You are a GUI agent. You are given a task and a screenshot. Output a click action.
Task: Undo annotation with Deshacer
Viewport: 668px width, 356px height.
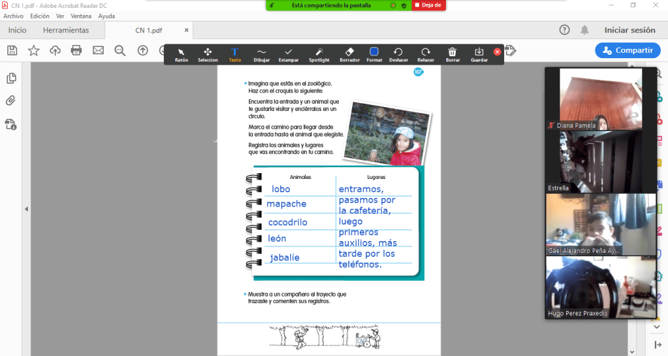pyautogui.click(x=398, y=54)
